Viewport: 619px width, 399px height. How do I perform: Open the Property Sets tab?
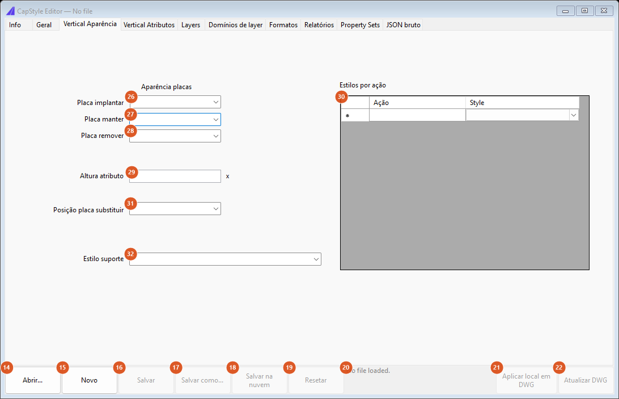[x=360, y=25]
